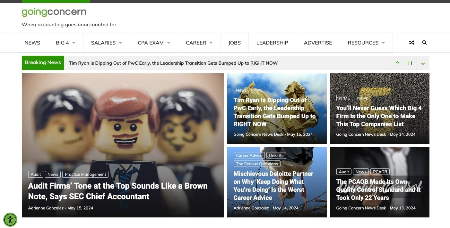Screen dimensions: 450x228
Task: Select the KPMG category tag
Action: pyautogui.click(x=344, y=98)
